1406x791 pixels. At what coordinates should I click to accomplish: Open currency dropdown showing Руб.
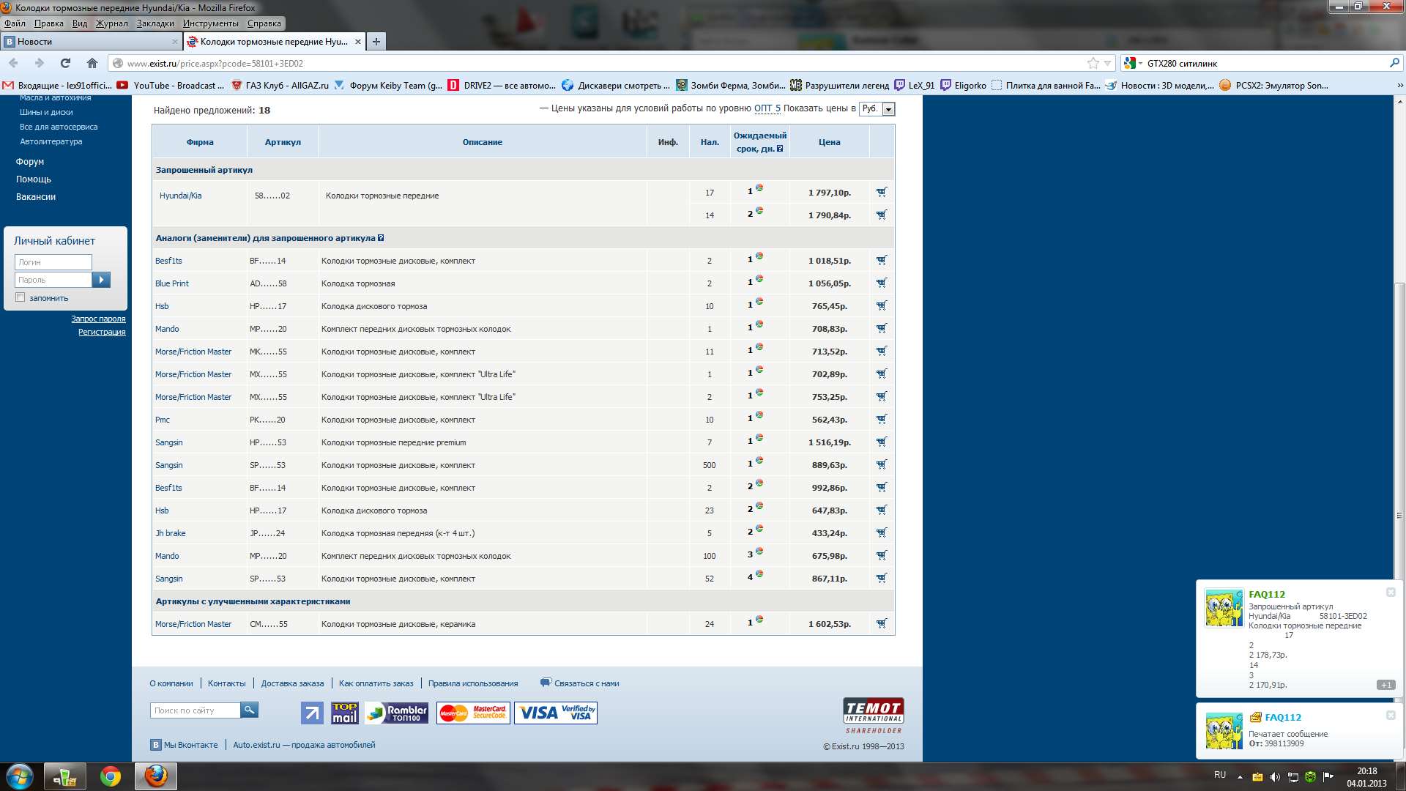click(x=877, y=109)
